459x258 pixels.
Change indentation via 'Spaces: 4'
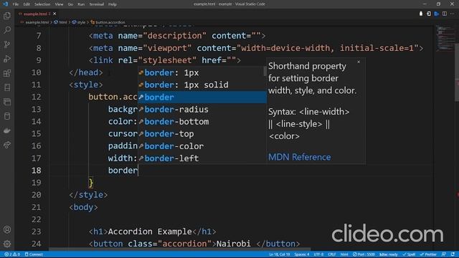(x=301, y=254)
